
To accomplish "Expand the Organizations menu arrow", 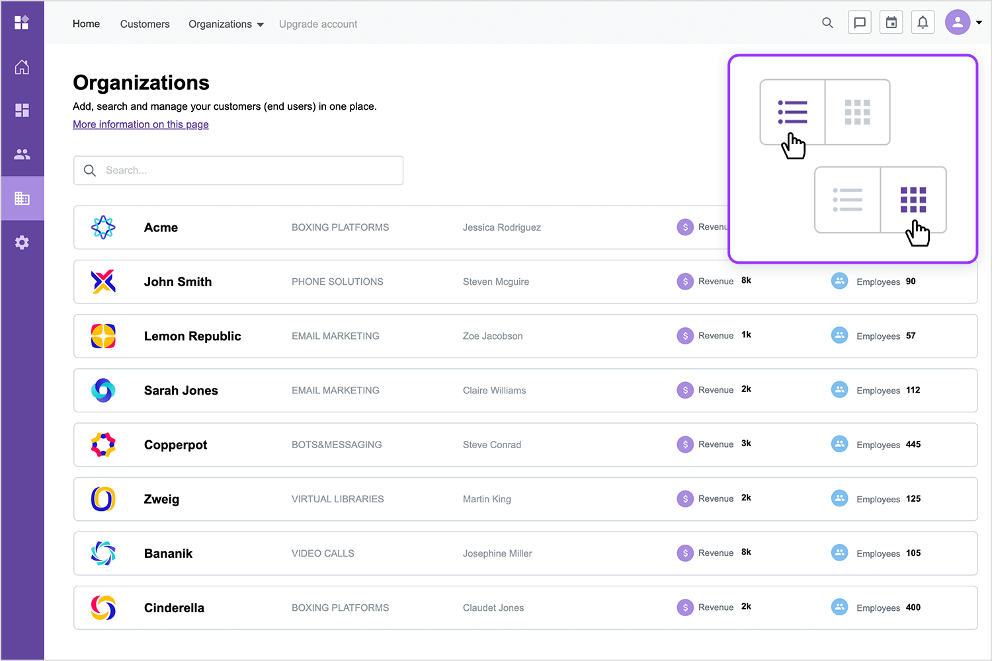I will coord(261,25).
